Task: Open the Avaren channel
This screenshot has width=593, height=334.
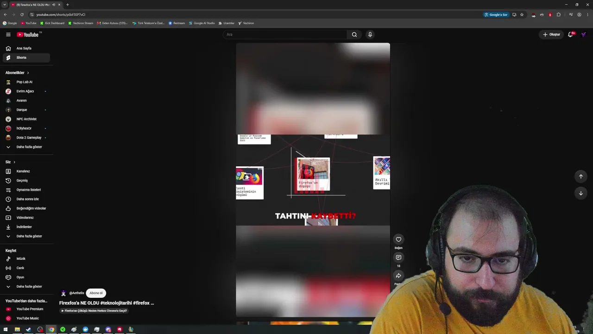Action: click(25, 101)
